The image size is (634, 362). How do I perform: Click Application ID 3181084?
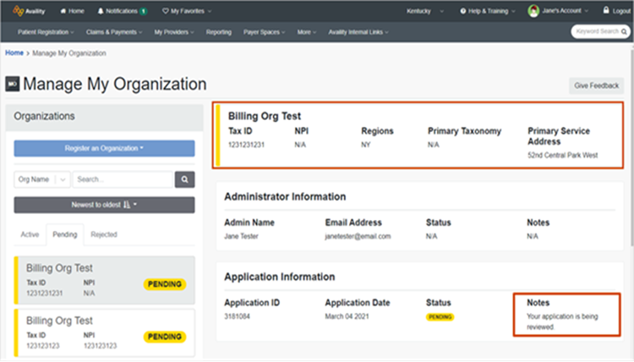(x=238, y=316)
